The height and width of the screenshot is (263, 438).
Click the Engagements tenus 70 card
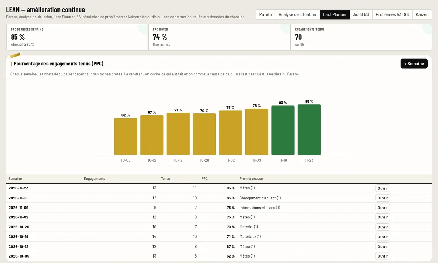click(x=361, y=37)
